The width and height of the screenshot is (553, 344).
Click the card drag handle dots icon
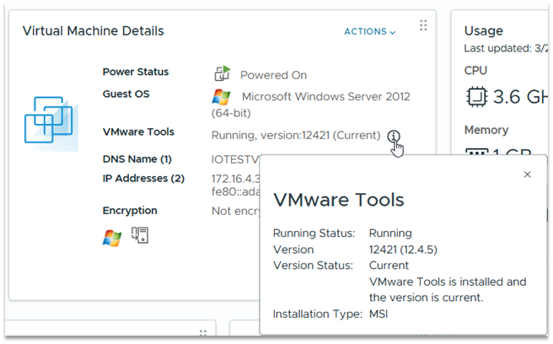(x=423, y=25)
